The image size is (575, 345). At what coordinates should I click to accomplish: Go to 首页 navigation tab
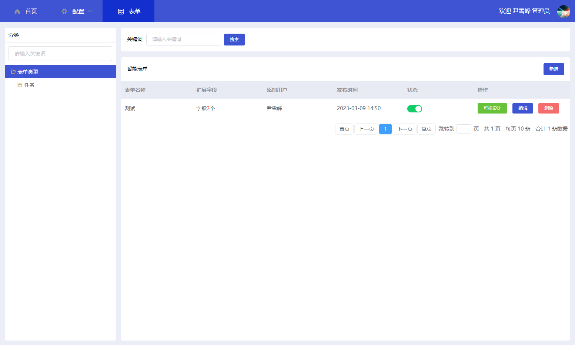click(31, 11)
